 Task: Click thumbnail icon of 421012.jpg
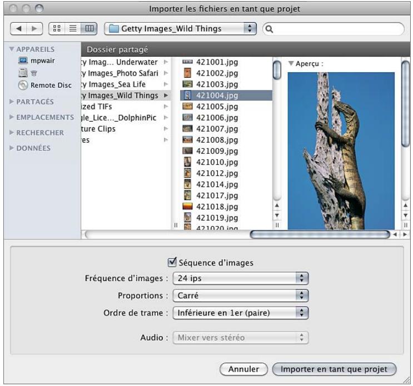[x=187, y=173]
